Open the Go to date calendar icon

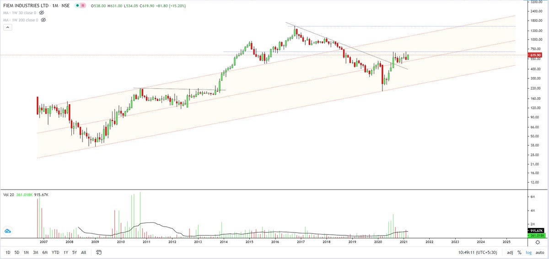click(x=99, y=252)
